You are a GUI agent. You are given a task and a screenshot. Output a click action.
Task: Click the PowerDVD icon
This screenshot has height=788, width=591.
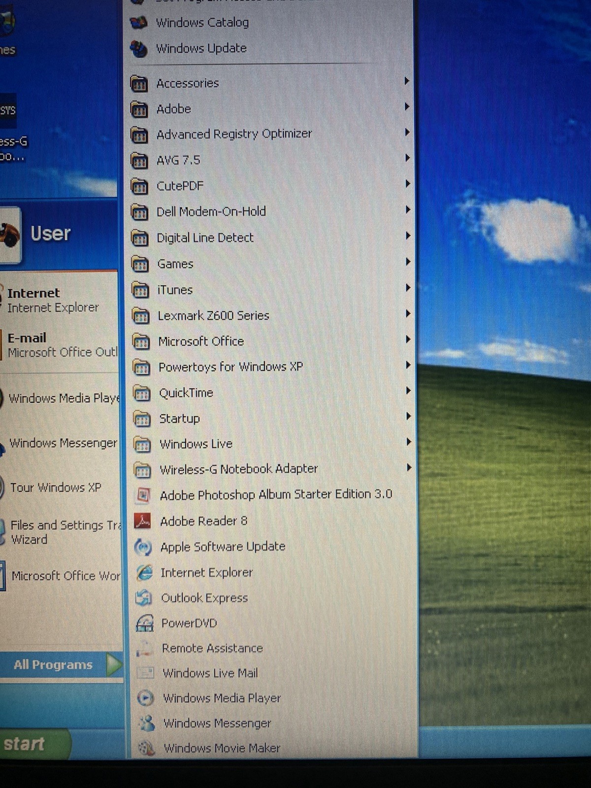(144, 623)
